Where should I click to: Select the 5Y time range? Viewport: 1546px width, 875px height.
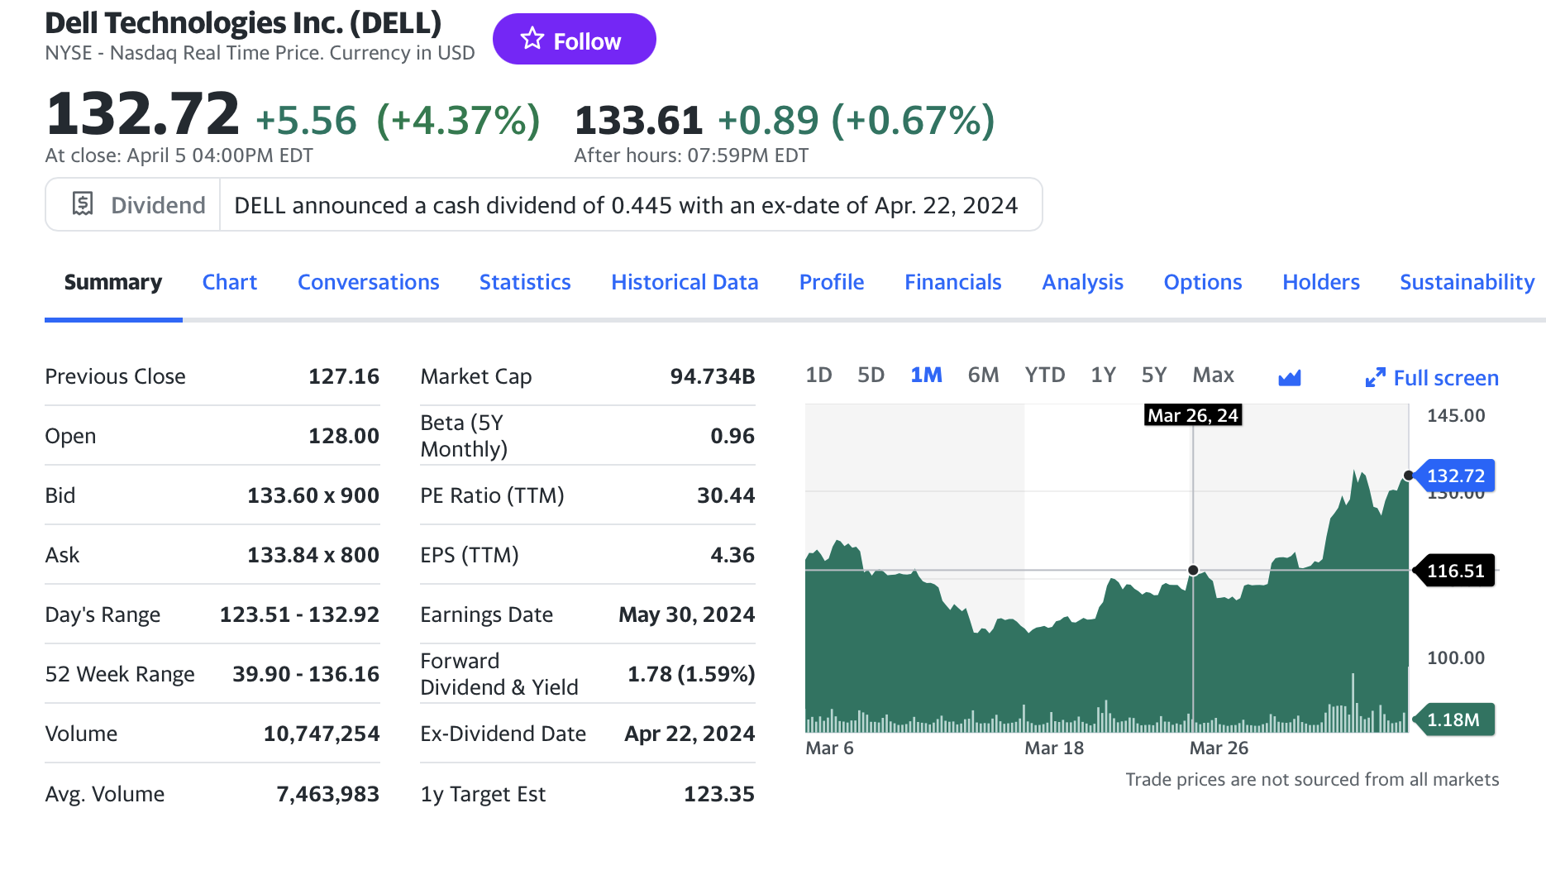[x=1154, y=374]
